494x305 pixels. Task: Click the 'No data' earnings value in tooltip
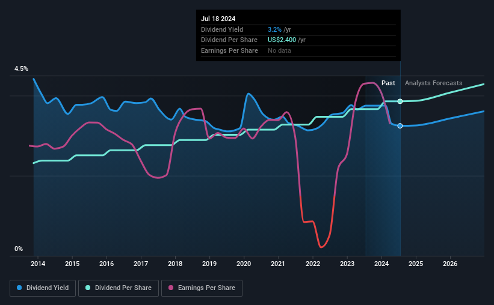click(x=279, y=50)
